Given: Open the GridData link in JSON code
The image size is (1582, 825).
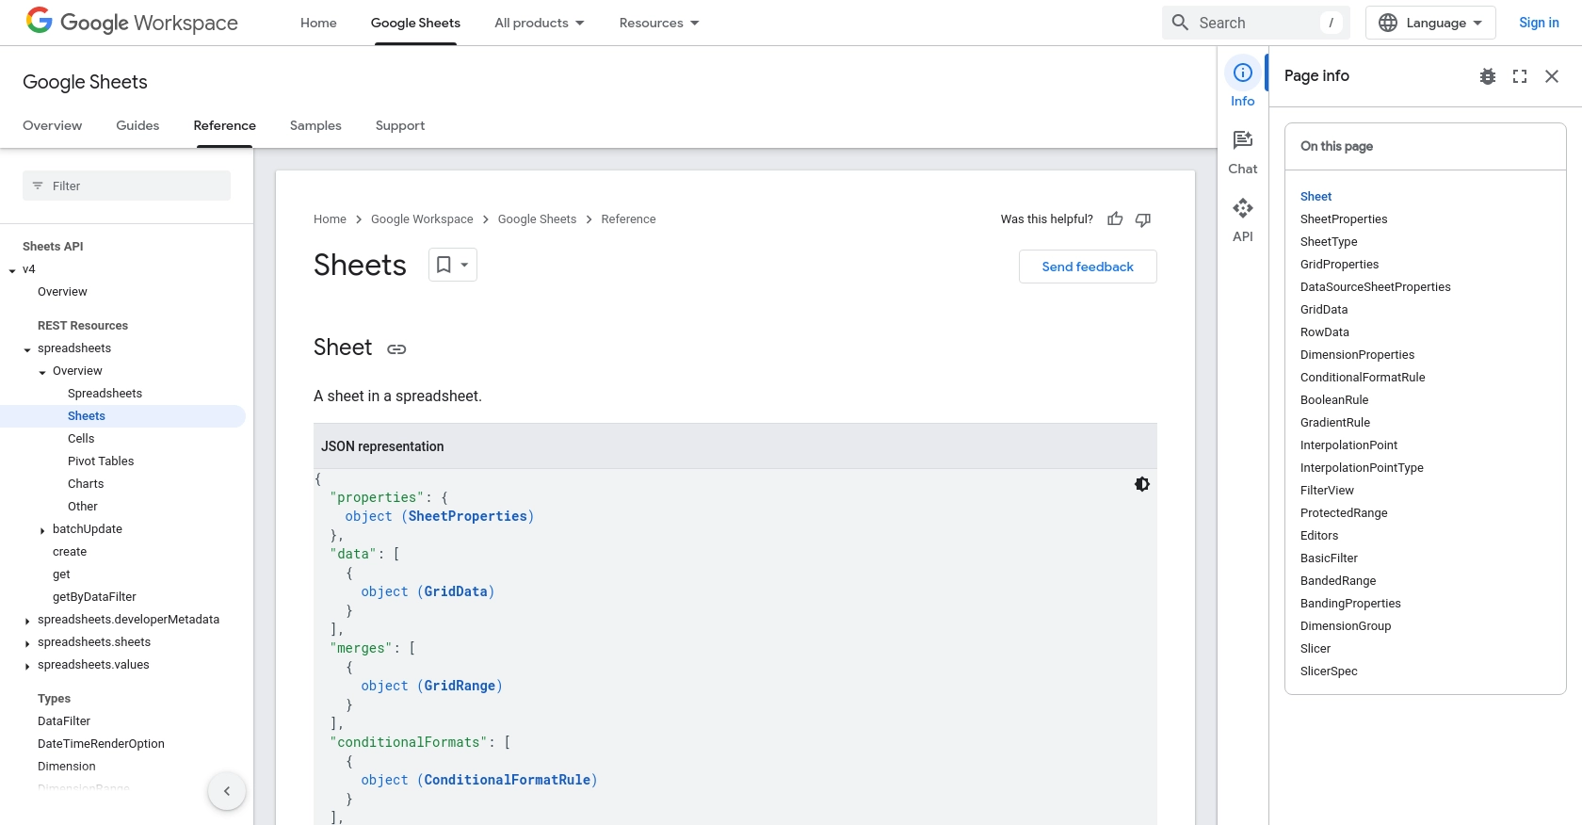Looking at the screenshot, I should (456, 591).
